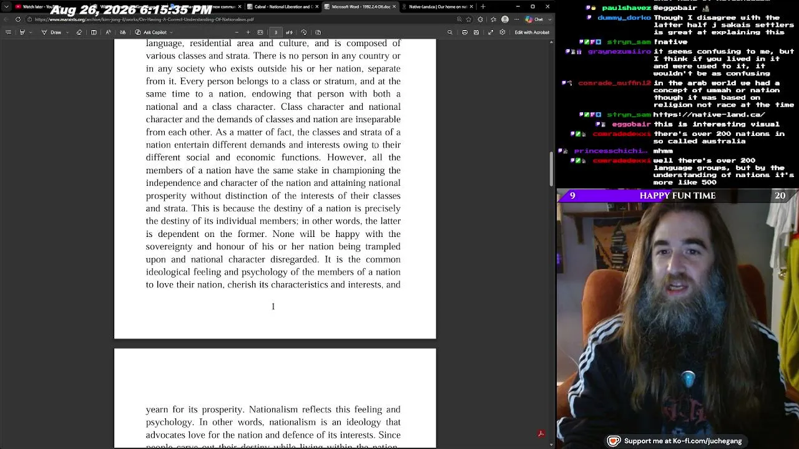799x449 pixels.
Task: Open the Copilot Chat sidebar
Action: point(536,19)
